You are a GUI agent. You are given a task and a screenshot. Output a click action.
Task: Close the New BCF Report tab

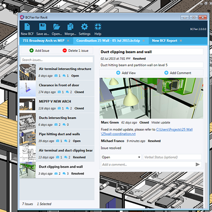[181, 41]
